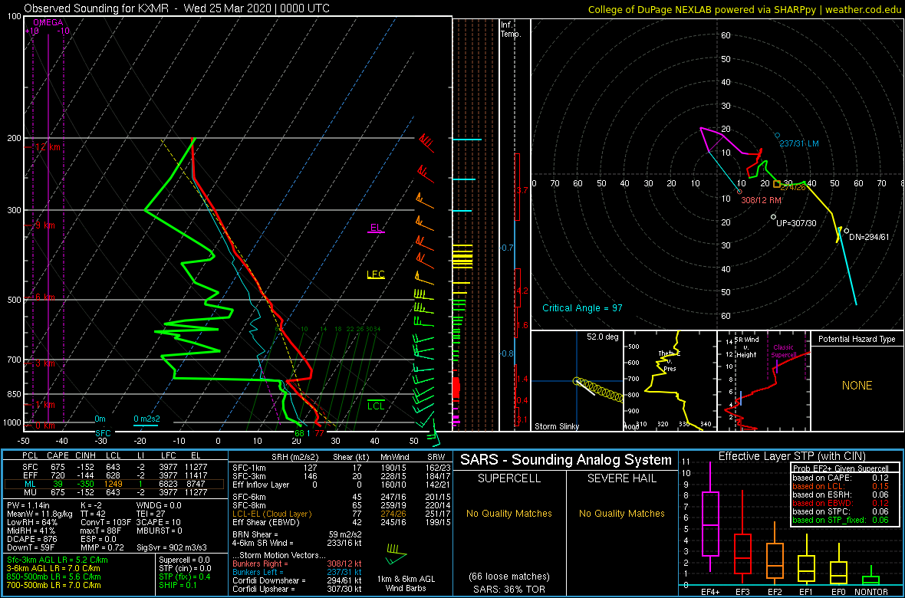
Task: Click the SHIP = 0.1 value
Action: tap(179, 584)
